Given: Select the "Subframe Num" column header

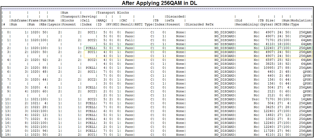Looking at the screenshot, I should pyautogui.click(x=19, y=22).
